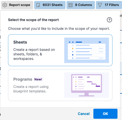The height and width of the screenshot is (120, 122).
Task: Click the funnel icon next to 17 Filters
Action: coord(100,5)
